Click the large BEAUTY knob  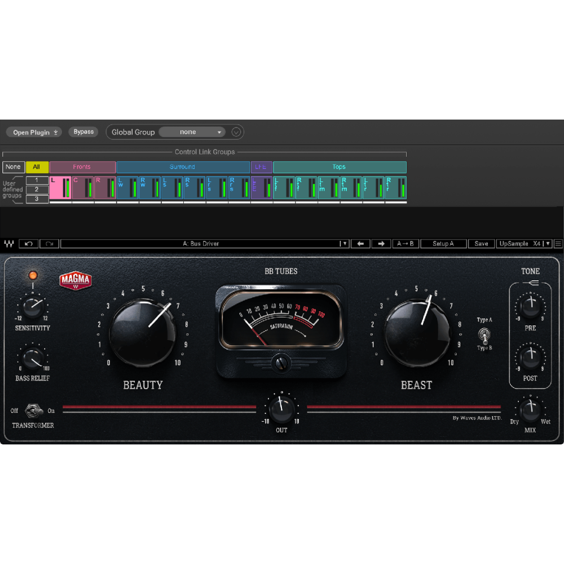click(143, 332)
